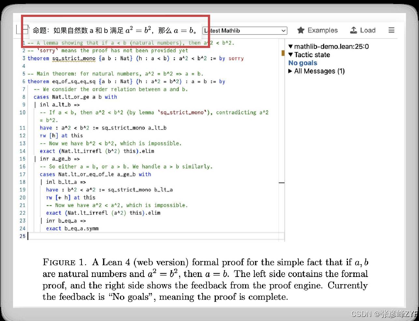Click line number 6 in the gutter
419x321 pixels.
pyautogui.click(x=24, y=82)
